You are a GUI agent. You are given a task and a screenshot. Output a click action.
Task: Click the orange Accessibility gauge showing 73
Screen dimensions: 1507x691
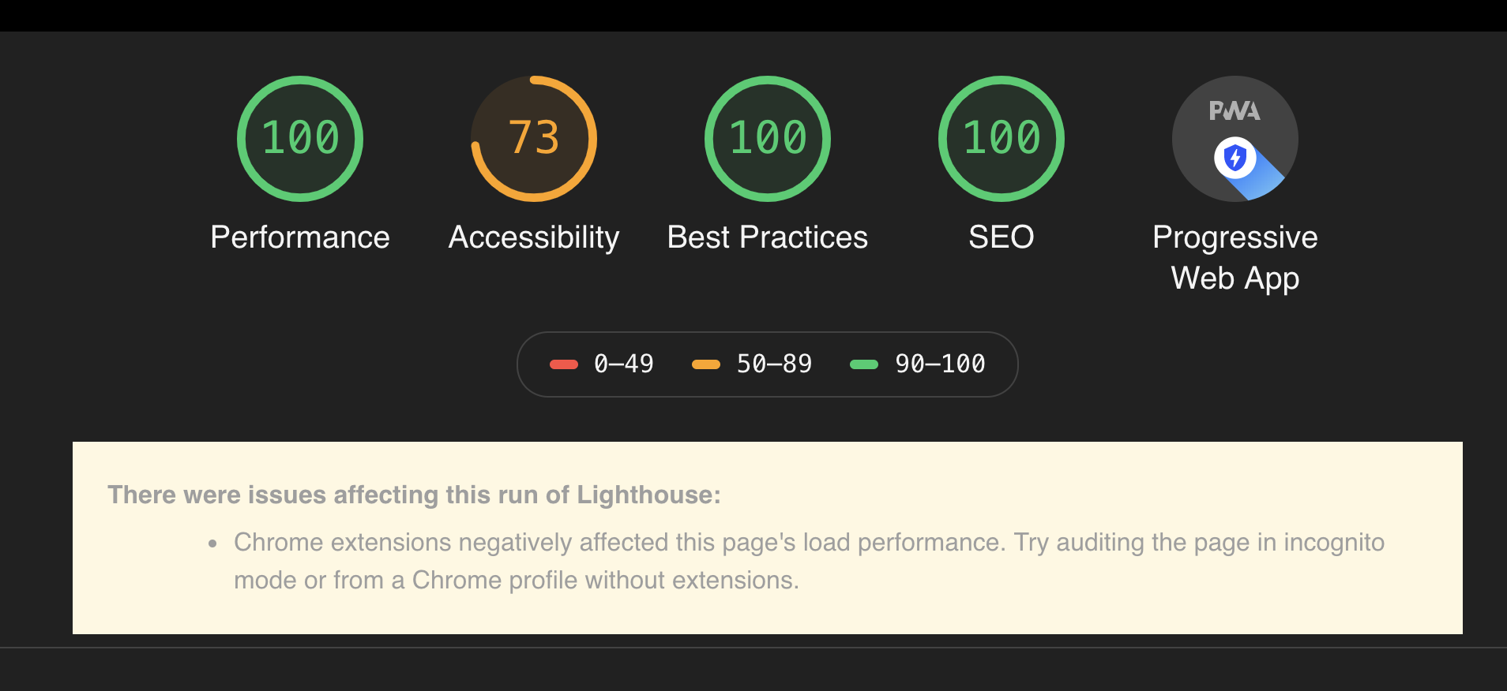tap(534, 139)
